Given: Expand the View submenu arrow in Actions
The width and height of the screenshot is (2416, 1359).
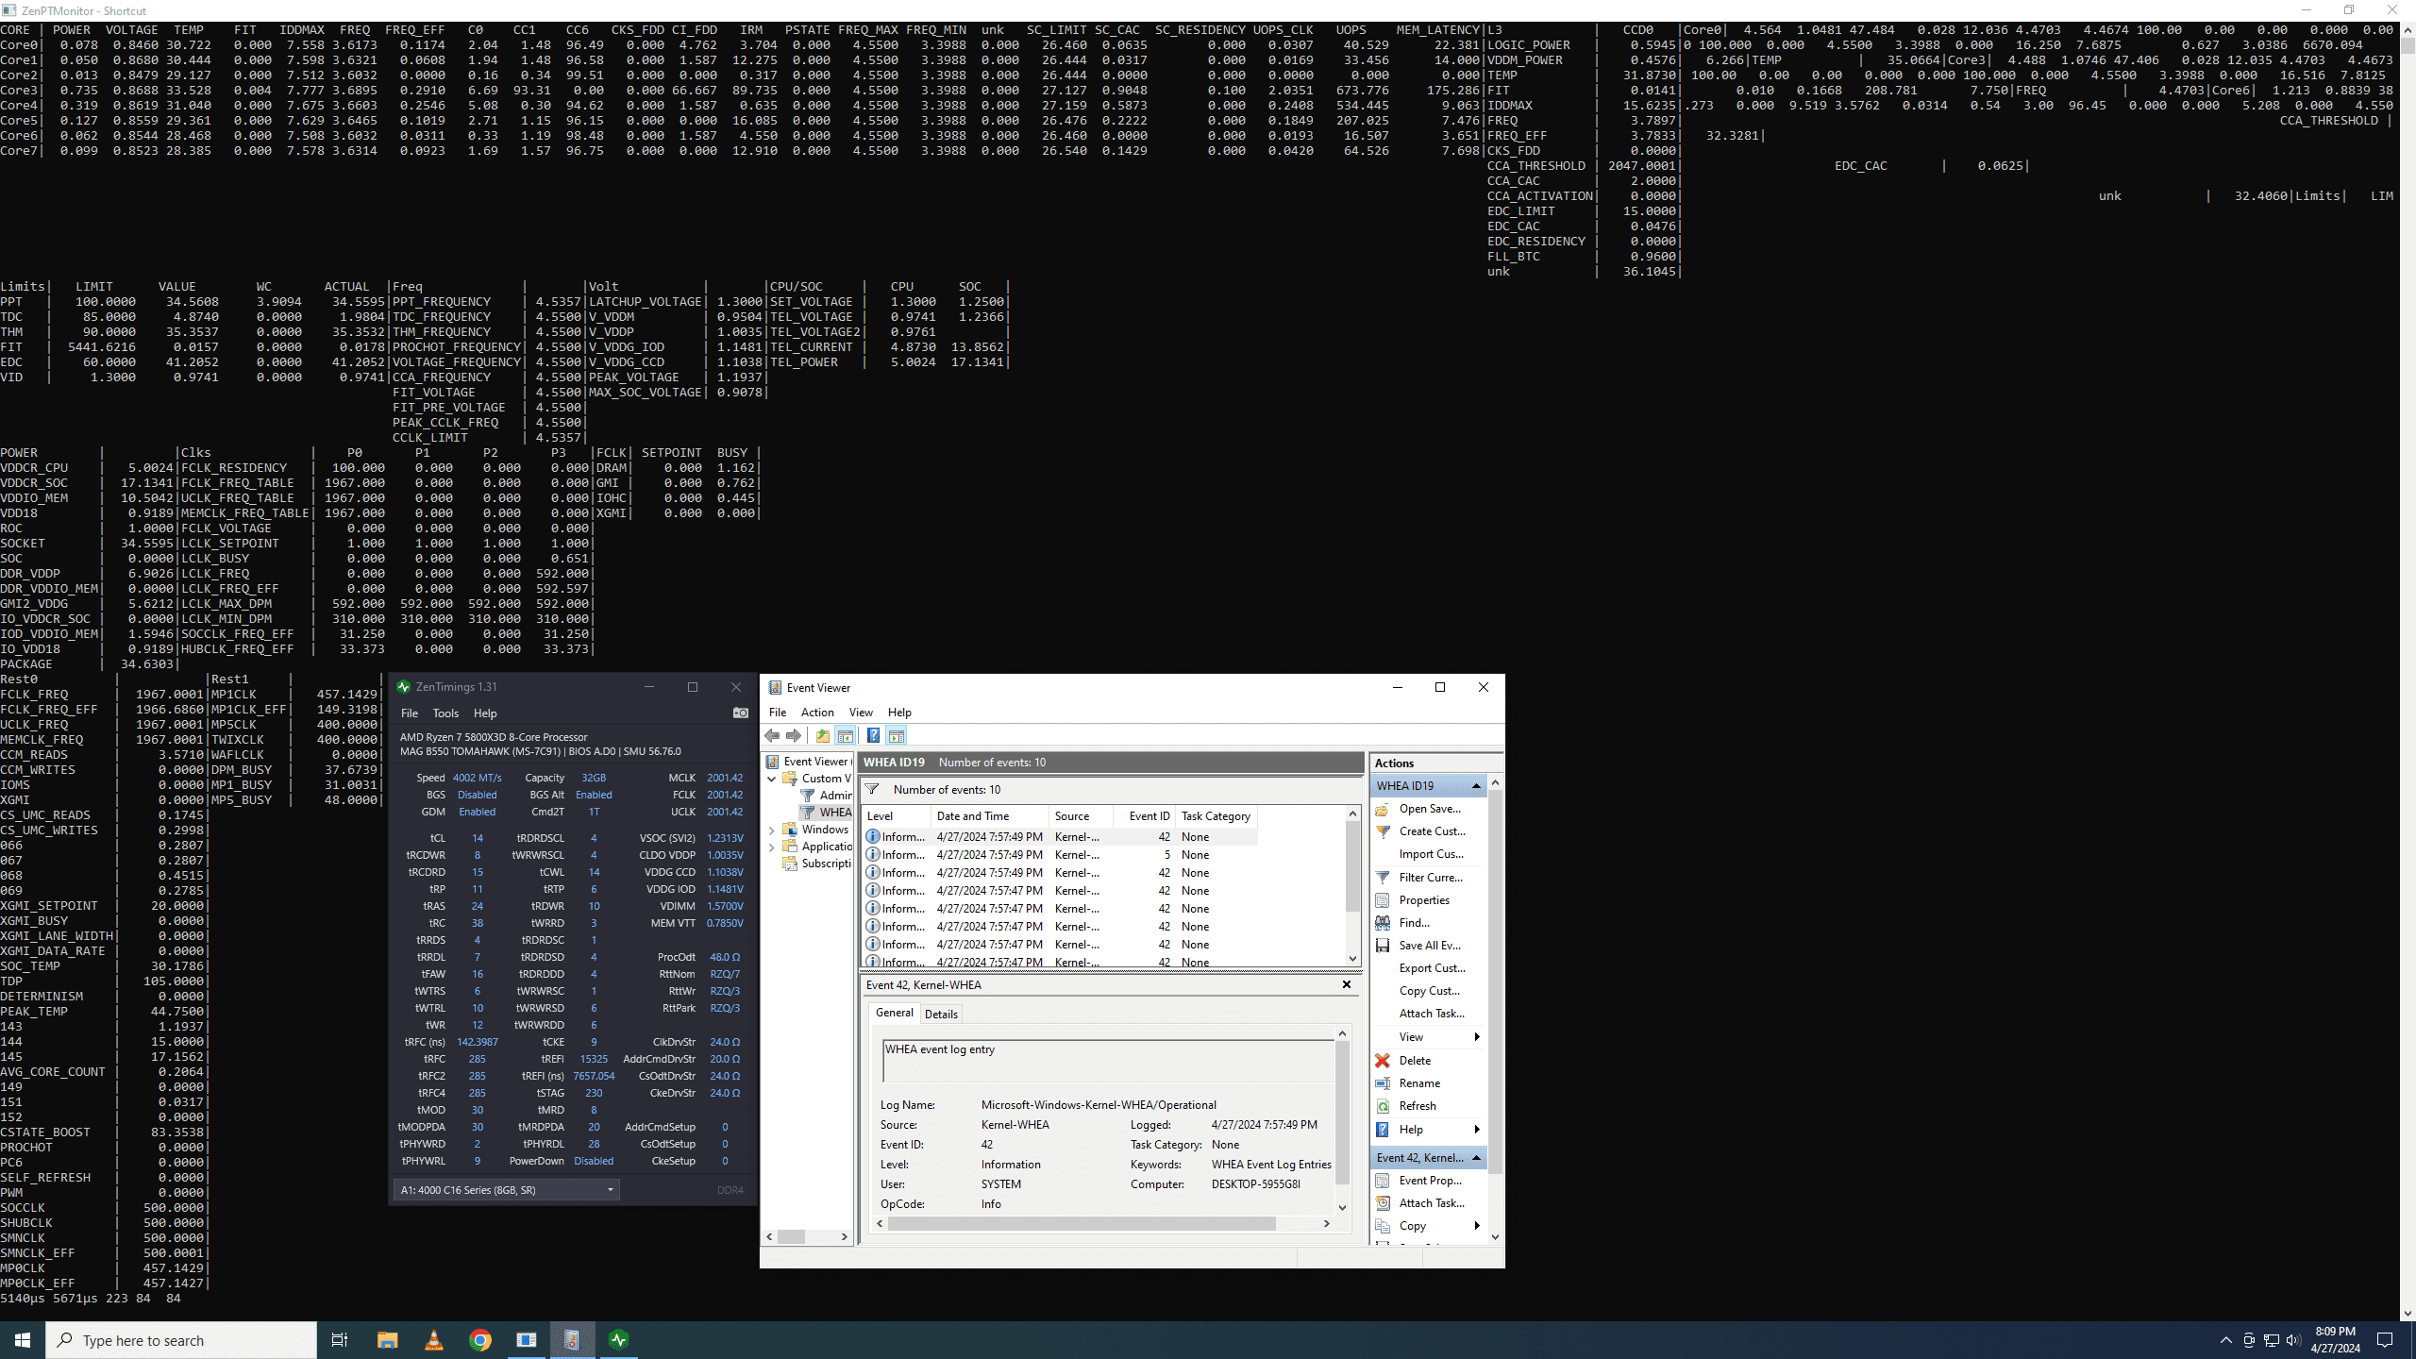Looking at the screenshot, I should click(x=1477, y=1037).
